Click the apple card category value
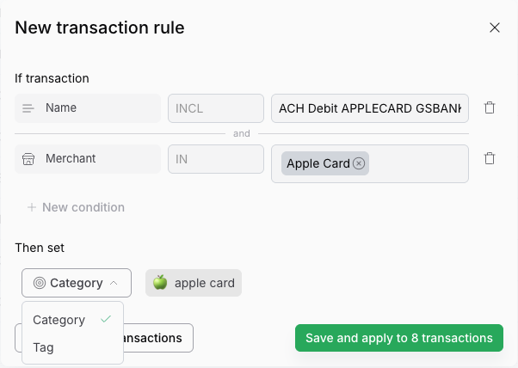 (x=204, y=283)
